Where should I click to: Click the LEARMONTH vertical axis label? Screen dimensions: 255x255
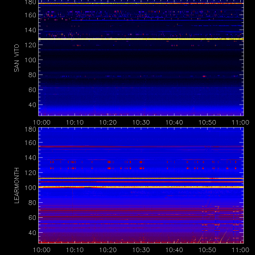point(17,186)
